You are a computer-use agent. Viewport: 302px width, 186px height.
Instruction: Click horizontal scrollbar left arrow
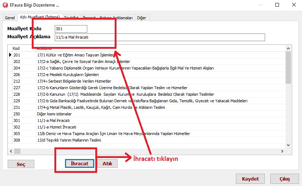point(11,151)
